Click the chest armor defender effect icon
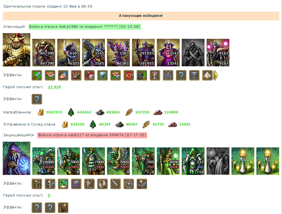The width and height of the screenshot is (282, 214). (89, 184)
